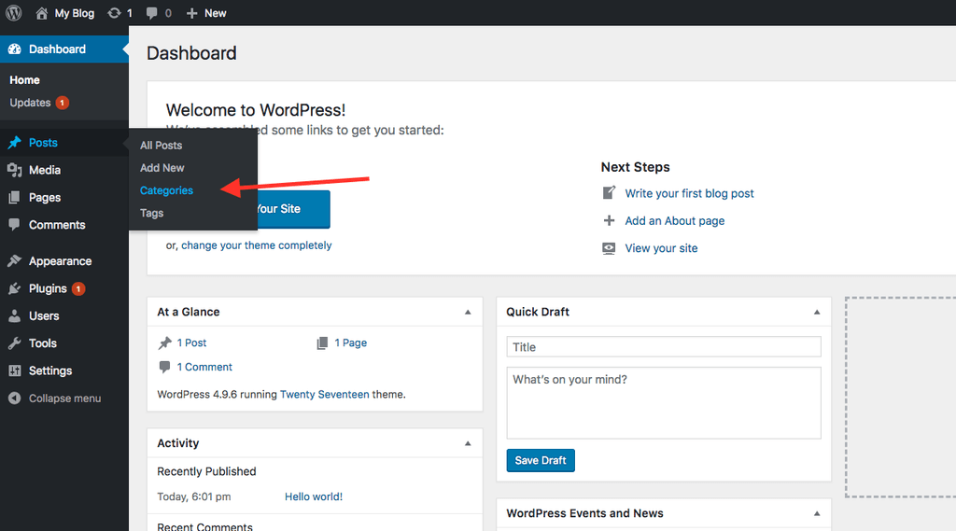Click the Users person icon
The height and width of the screenshot is (531, 956).
pyautogui.click(x=15, y=315)
